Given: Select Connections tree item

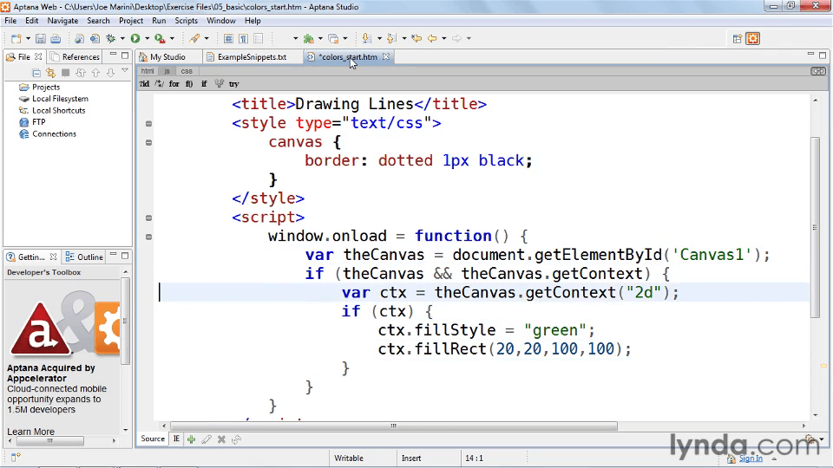Looking at the screenshot, I should pos(48,133).
